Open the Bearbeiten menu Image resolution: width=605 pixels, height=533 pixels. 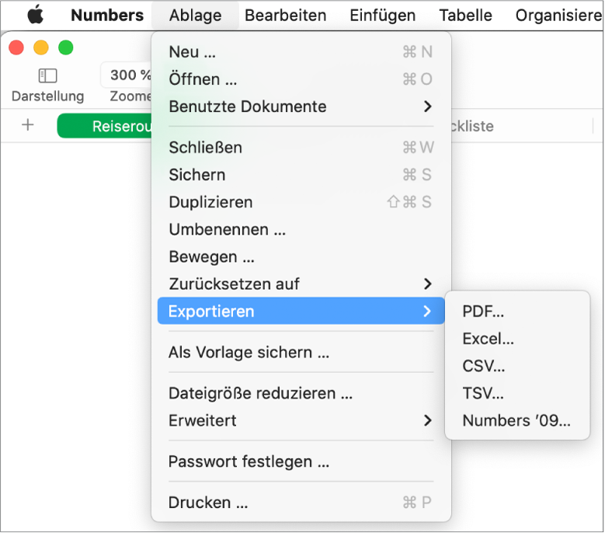point(286,16)
